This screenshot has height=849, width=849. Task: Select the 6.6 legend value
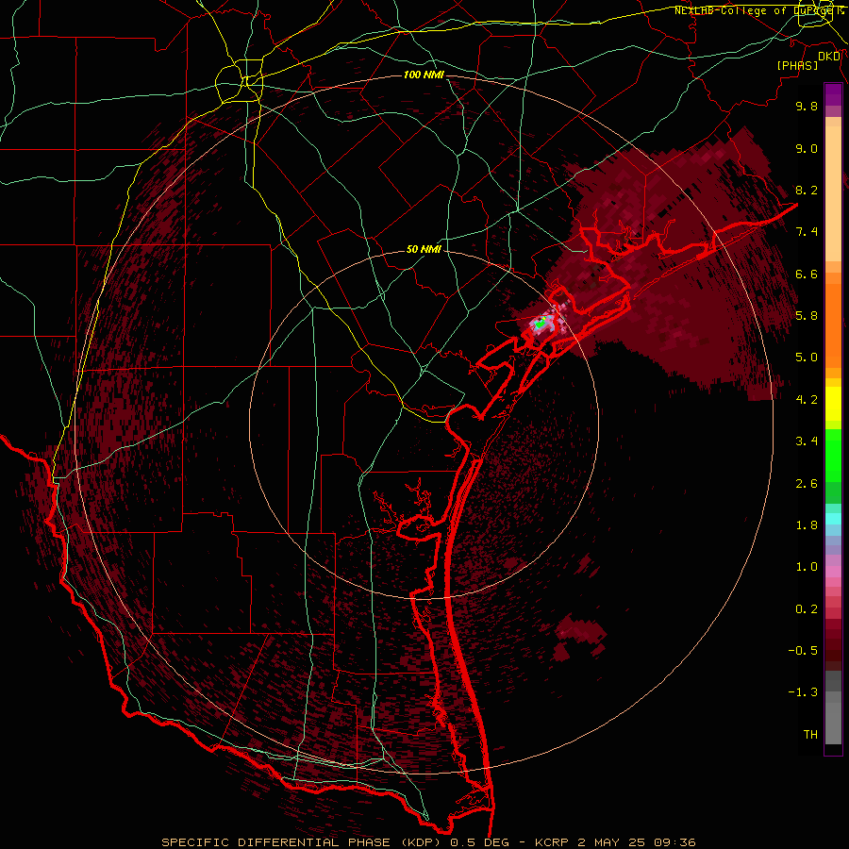coord(807,274)
